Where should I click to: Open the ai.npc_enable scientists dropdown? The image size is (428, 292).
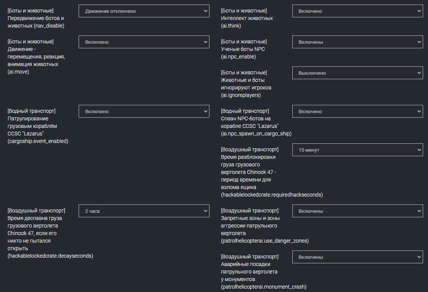(x=357, y=41)
